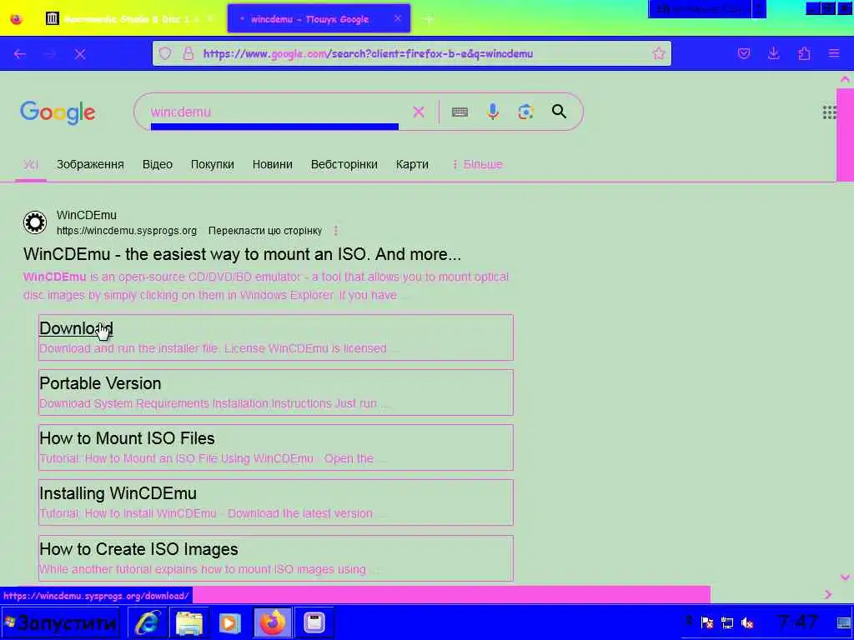Open the How to Mount ISO Files link
Screen dimensions: 854x640
[x=127, y=438]
